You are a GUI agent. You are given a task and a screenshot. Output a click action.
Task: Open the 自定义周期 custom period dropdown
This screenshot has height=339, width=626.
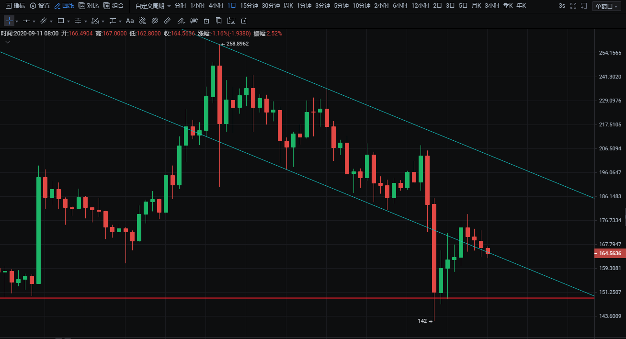[x=153, y=6]
